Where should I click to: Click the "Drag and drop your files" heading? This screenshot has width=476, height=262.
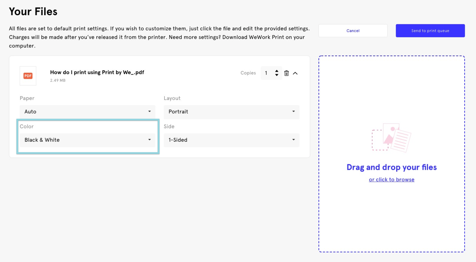click(391, 167)
